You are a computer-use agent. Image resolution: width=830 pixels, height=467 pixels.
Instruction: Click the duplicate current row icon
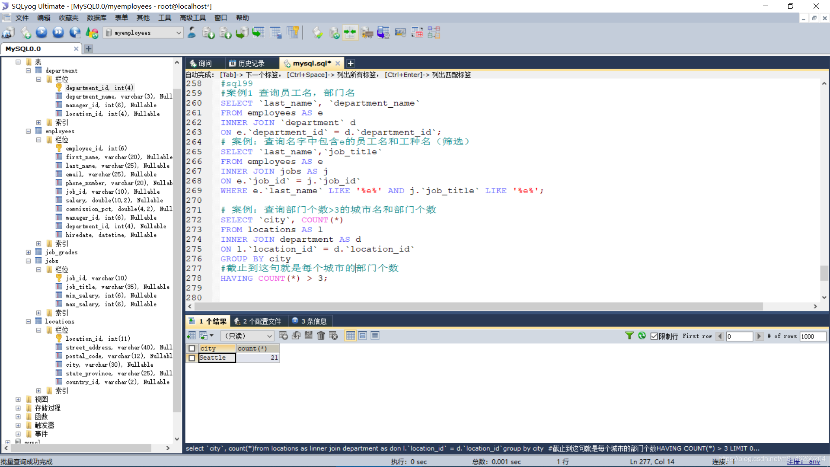coord(296,336)
